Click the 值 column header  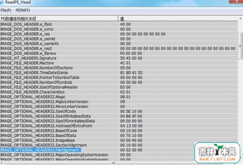point(178,19)
